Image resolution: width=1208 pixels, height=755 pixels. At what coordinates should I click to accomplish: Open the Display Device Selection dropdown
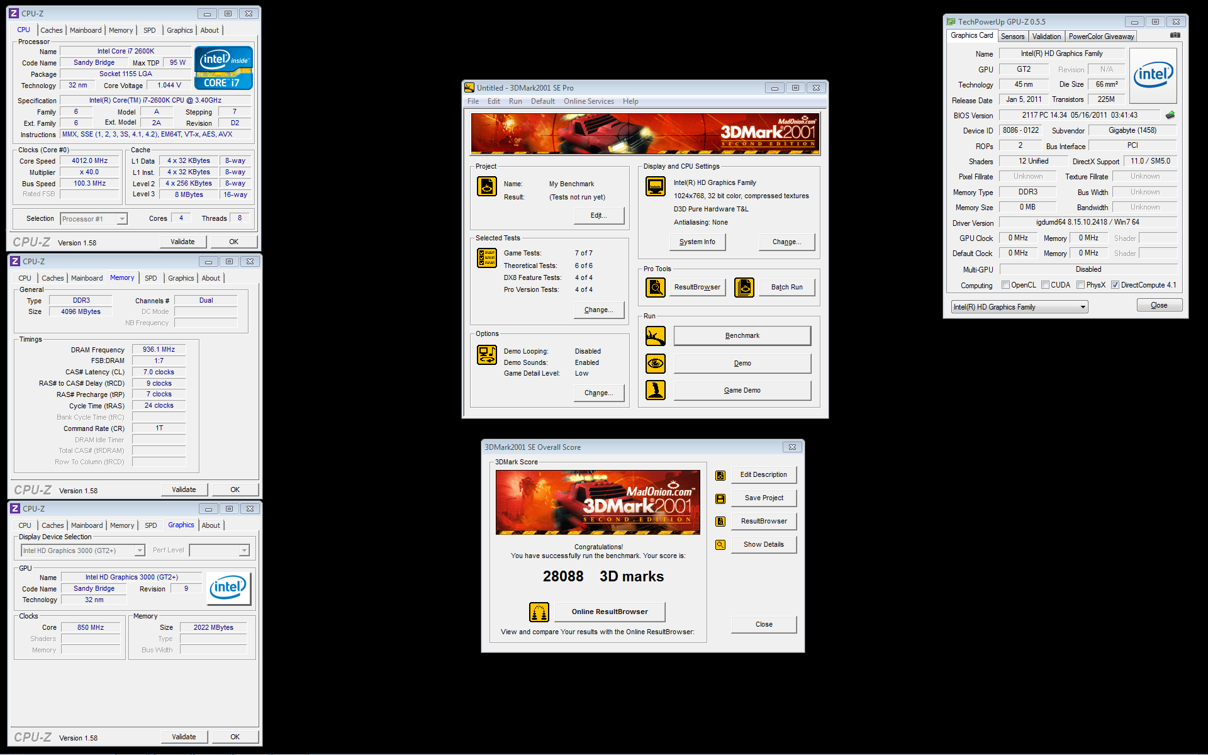coord(83,551)
